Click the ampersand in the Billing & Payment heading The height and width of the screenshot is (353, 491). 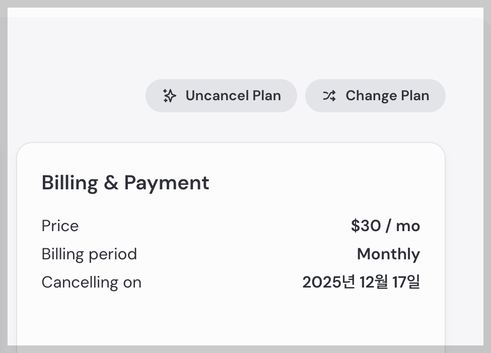(x=111, y=182)
